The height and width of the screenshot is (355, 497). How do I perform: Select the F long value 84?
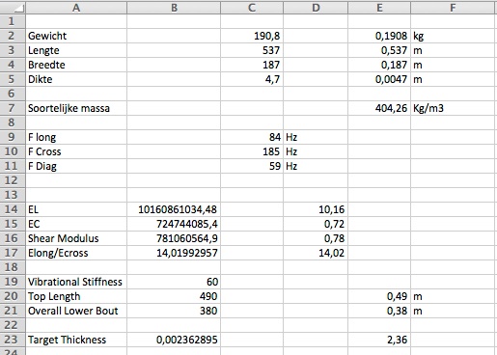point(252,137)
